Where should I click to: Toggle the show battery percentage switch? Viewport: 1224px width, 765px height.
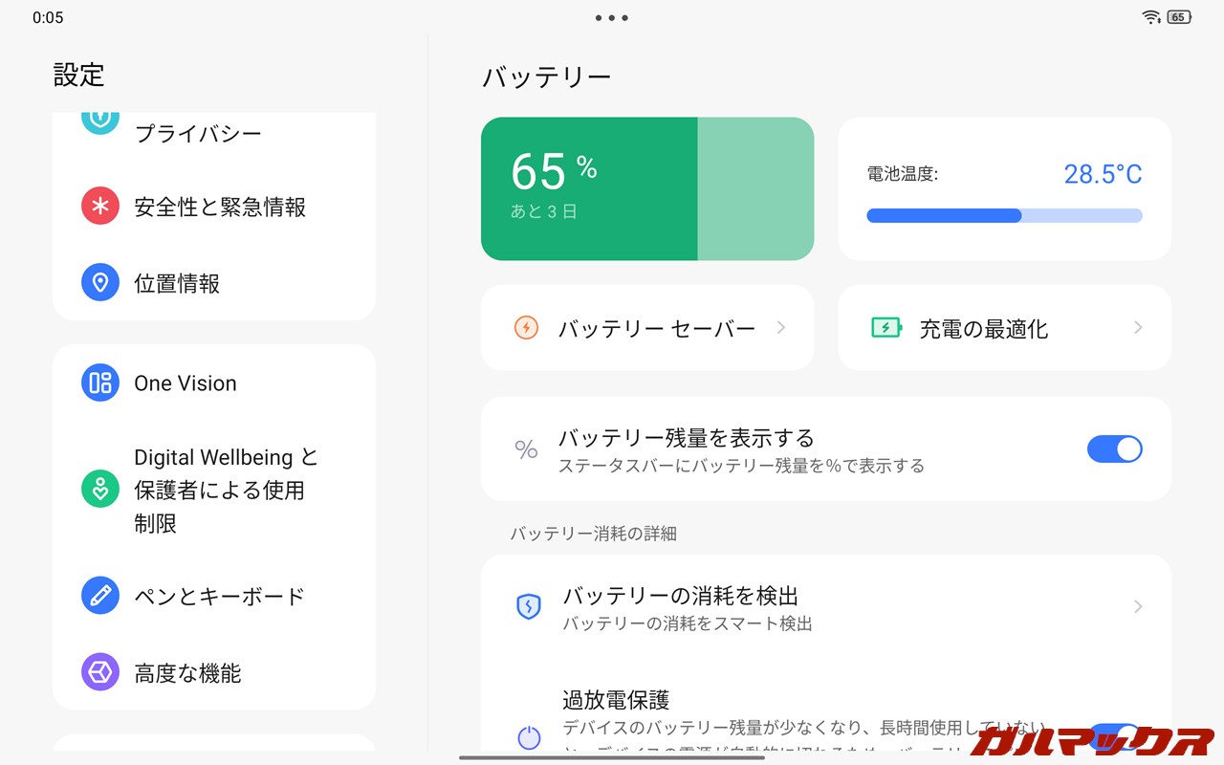click(1114, 449)
